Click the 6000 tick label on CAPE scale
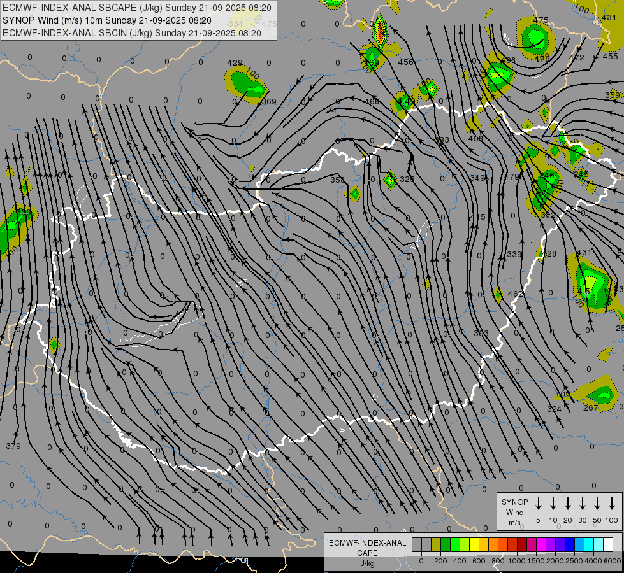624x573 pixels. (613, 561)
